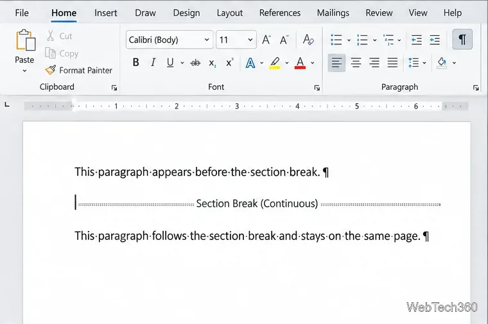Click the Decrease Indent icon
488x324 pixels.
click(x=417, y=40)
